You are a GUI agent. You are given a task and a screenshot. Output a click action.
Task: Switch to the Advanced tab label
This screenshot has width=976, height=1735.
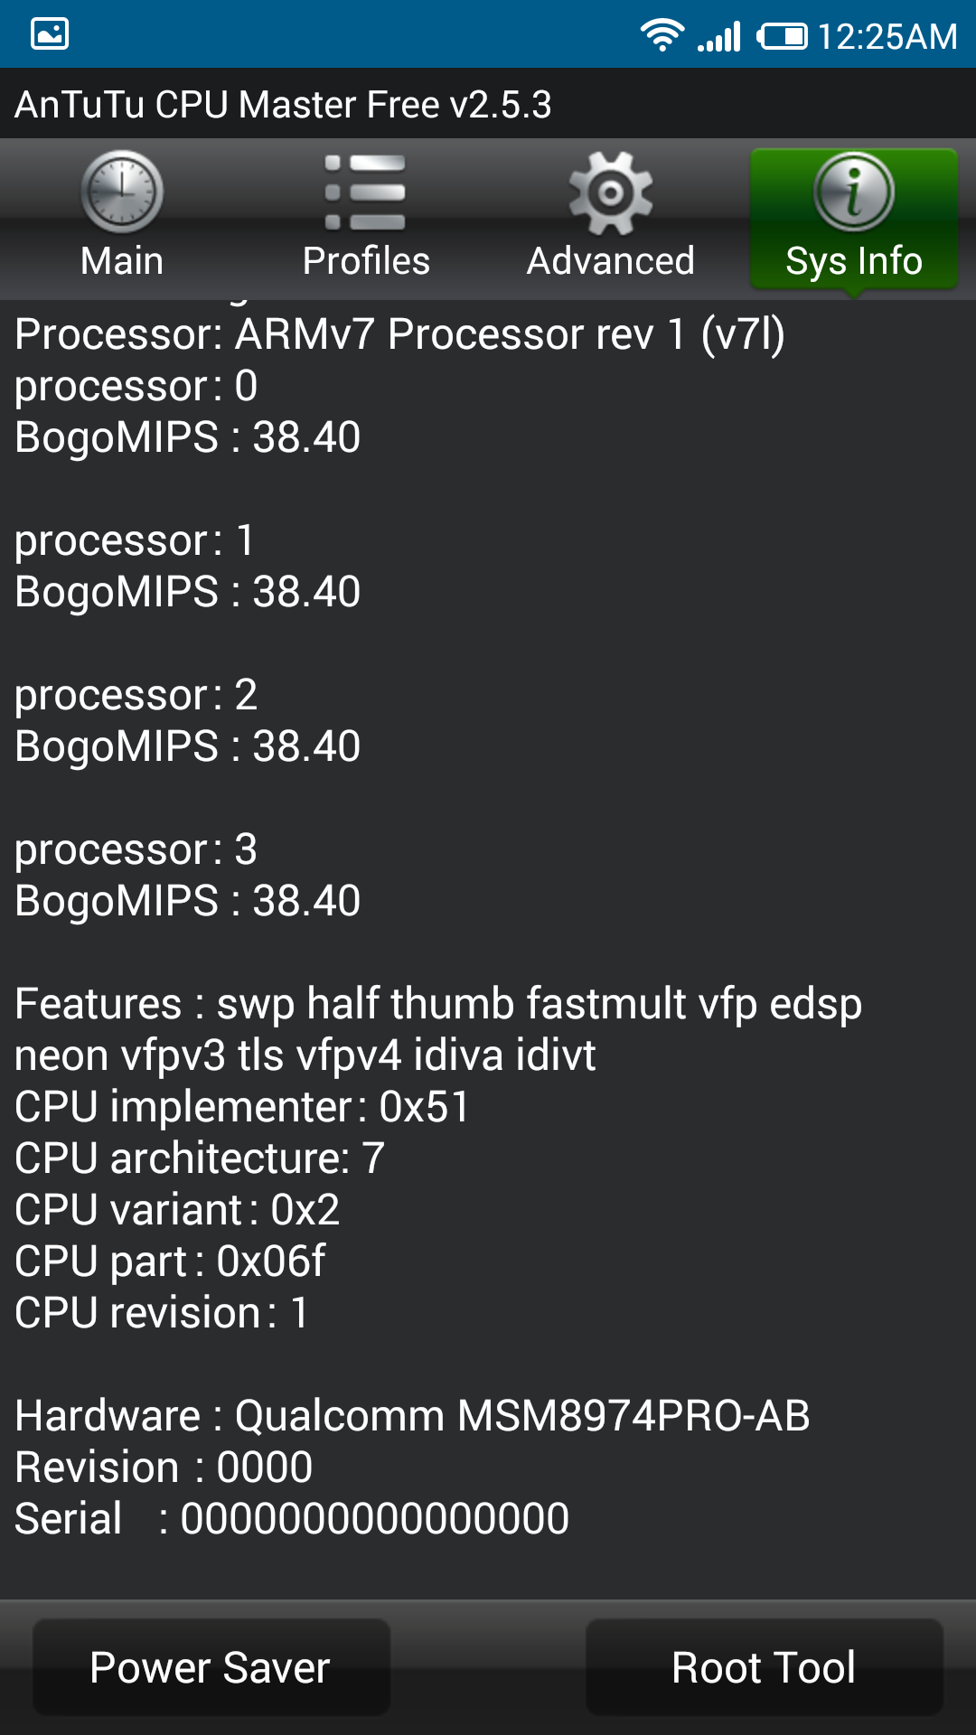[611, 261]
